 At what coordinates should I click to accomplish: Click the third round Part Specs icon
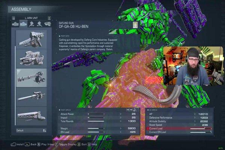click(134, 110)
